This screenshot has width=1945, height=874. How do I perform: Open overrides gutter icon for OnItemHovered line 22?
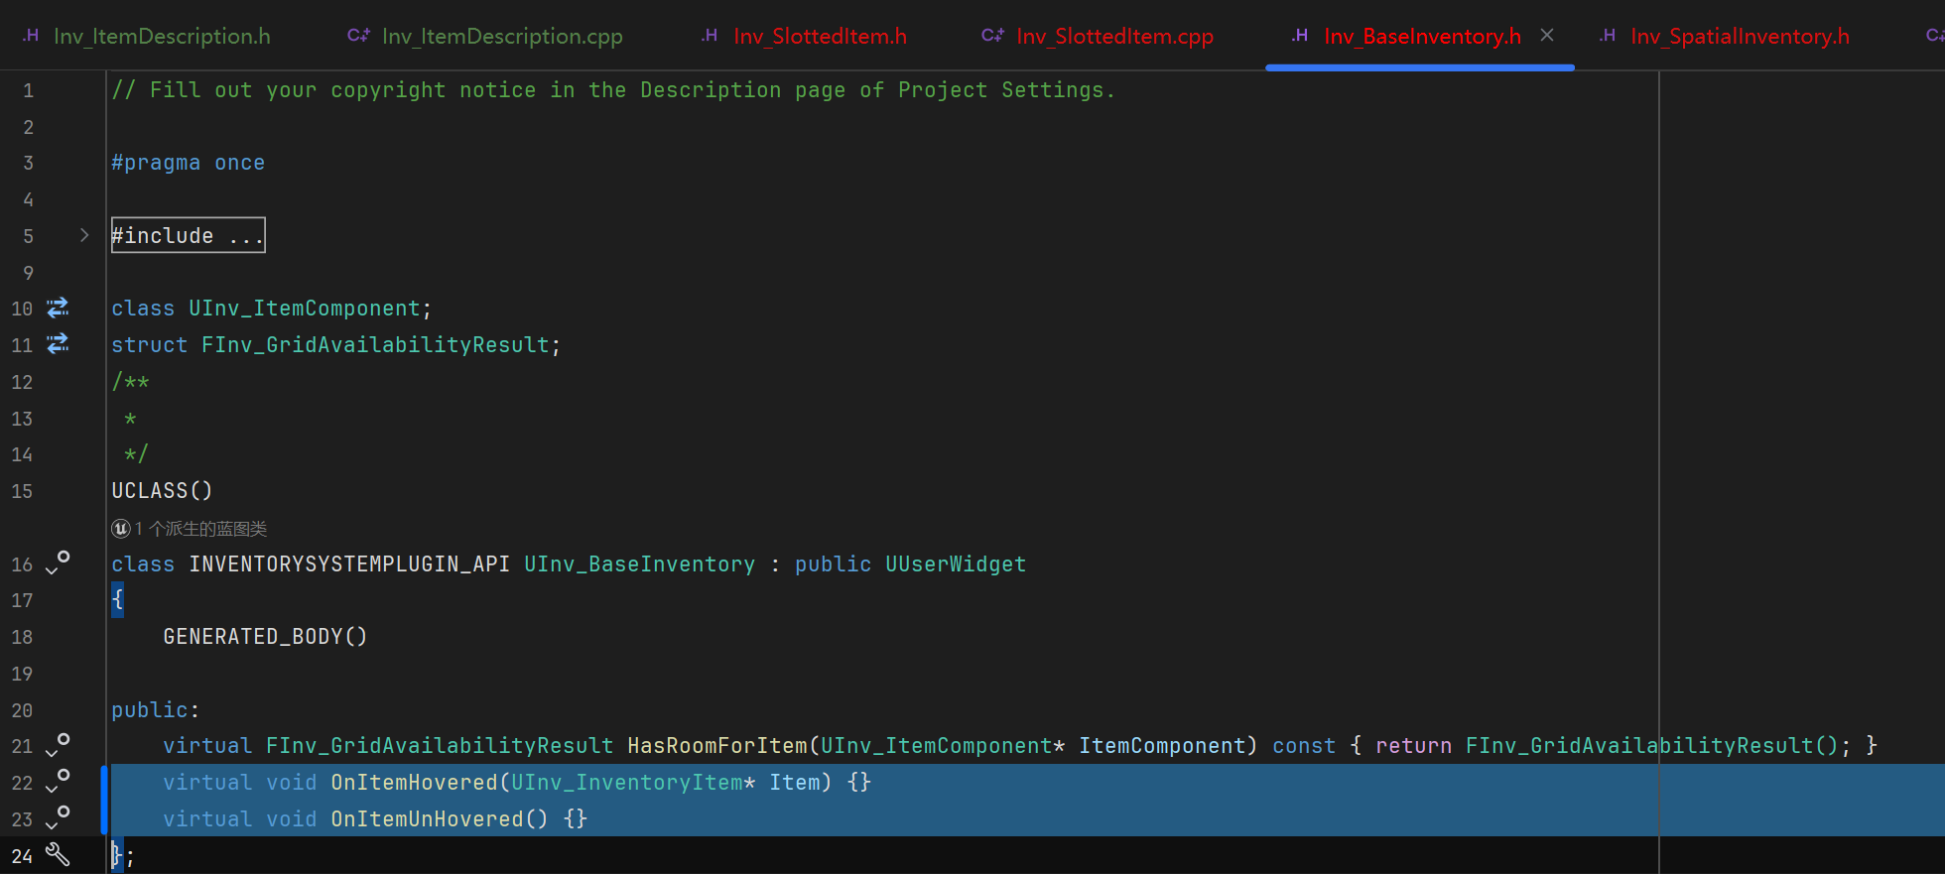58,781
